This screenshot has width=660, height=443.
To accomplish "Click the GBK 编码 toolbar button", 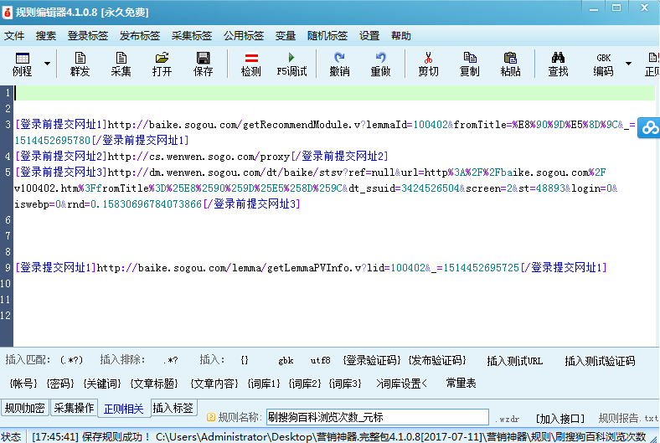I will pos(603,64).
